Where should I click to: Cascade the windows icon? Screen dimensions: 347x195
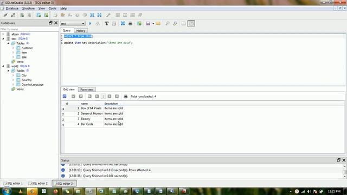(x=140, y=15)
